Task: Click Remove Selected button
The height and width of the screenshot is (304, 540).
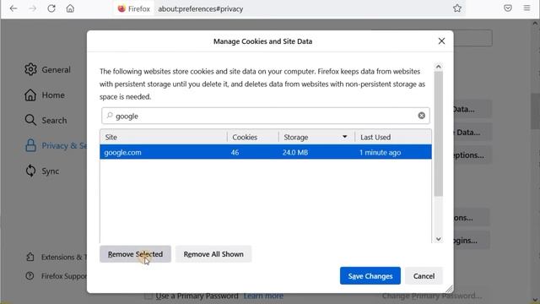Action: point(135,254)
